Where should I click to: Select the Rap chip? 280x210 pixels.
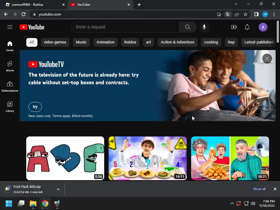(231, 42)
